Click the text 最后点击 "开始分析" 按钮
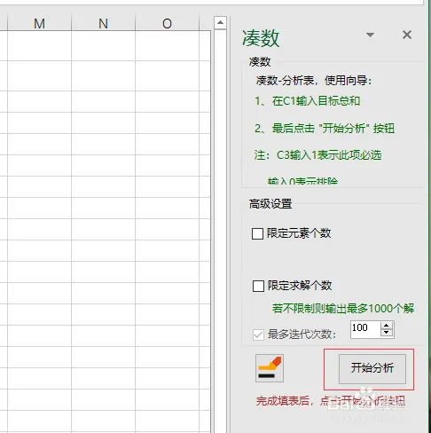Viewport: 431px width, 433px height. pos(333,129)
